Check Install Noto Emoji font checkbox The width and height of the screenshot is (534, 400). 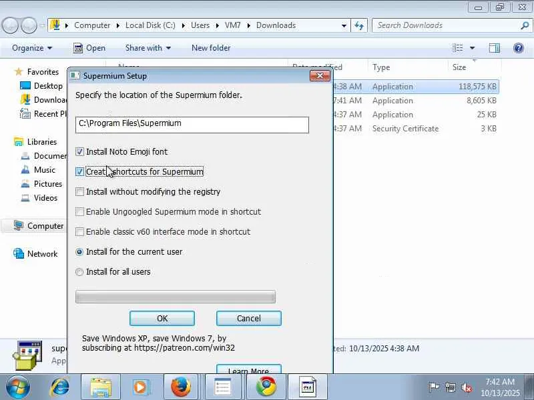coord(79,152)
